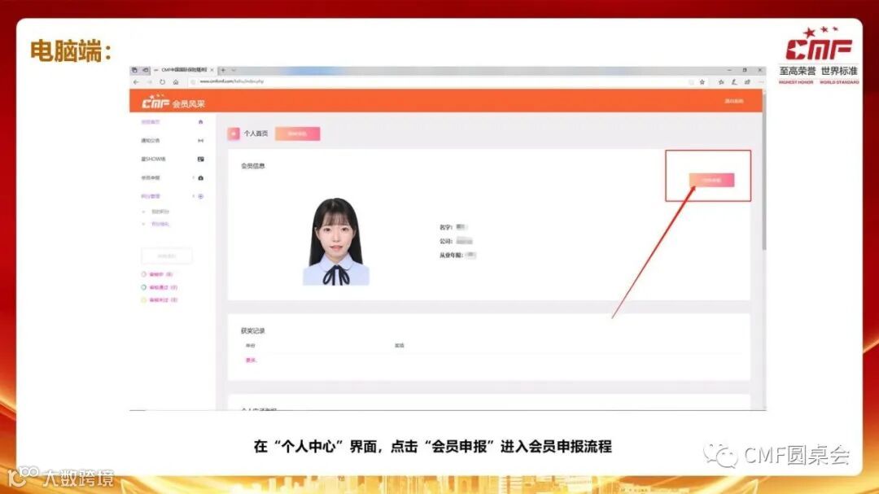The image size is (879, 494).
Task: Click the outlined box in sidebar
Action: [x=167, y=256]
